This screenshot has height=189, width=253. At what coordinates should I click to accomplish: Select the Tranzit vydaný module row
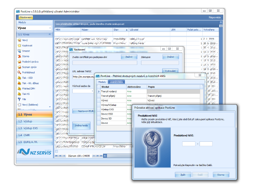(x=148, y=91)
